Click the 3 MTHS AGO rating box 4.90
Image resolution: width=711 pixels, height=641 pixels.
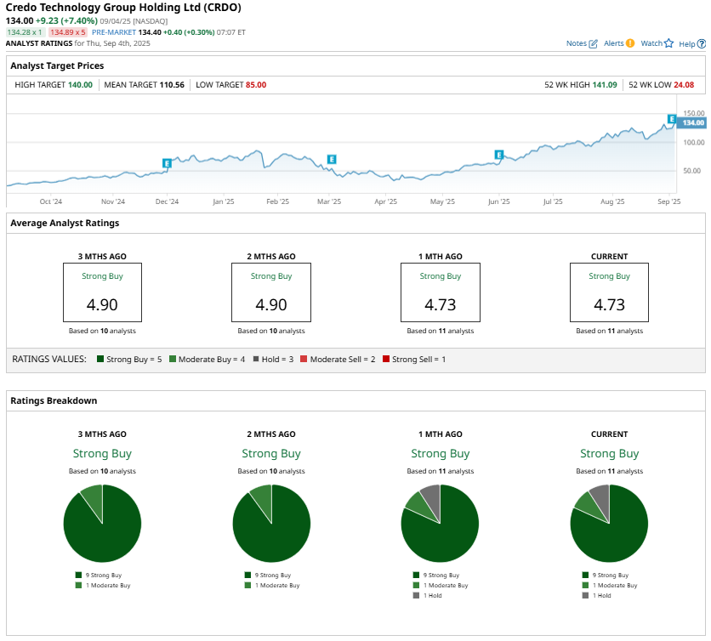(x=102, y=292)
